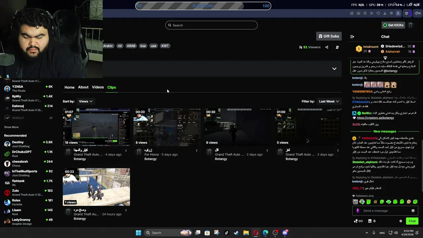Open the 00:23 clip thumbnail
The image size is (423, 238).
96,187
